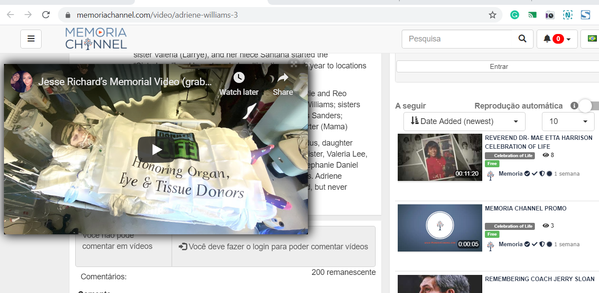Click Memoria channel avatar under Harrison video
This screenshot has height=293, width=599.
[490, 175]
